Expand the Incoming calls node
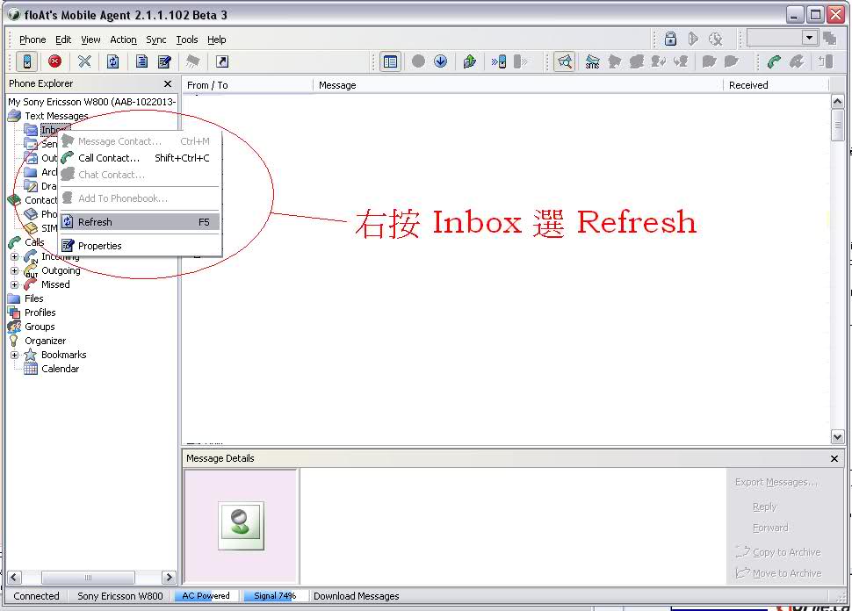 15,257
